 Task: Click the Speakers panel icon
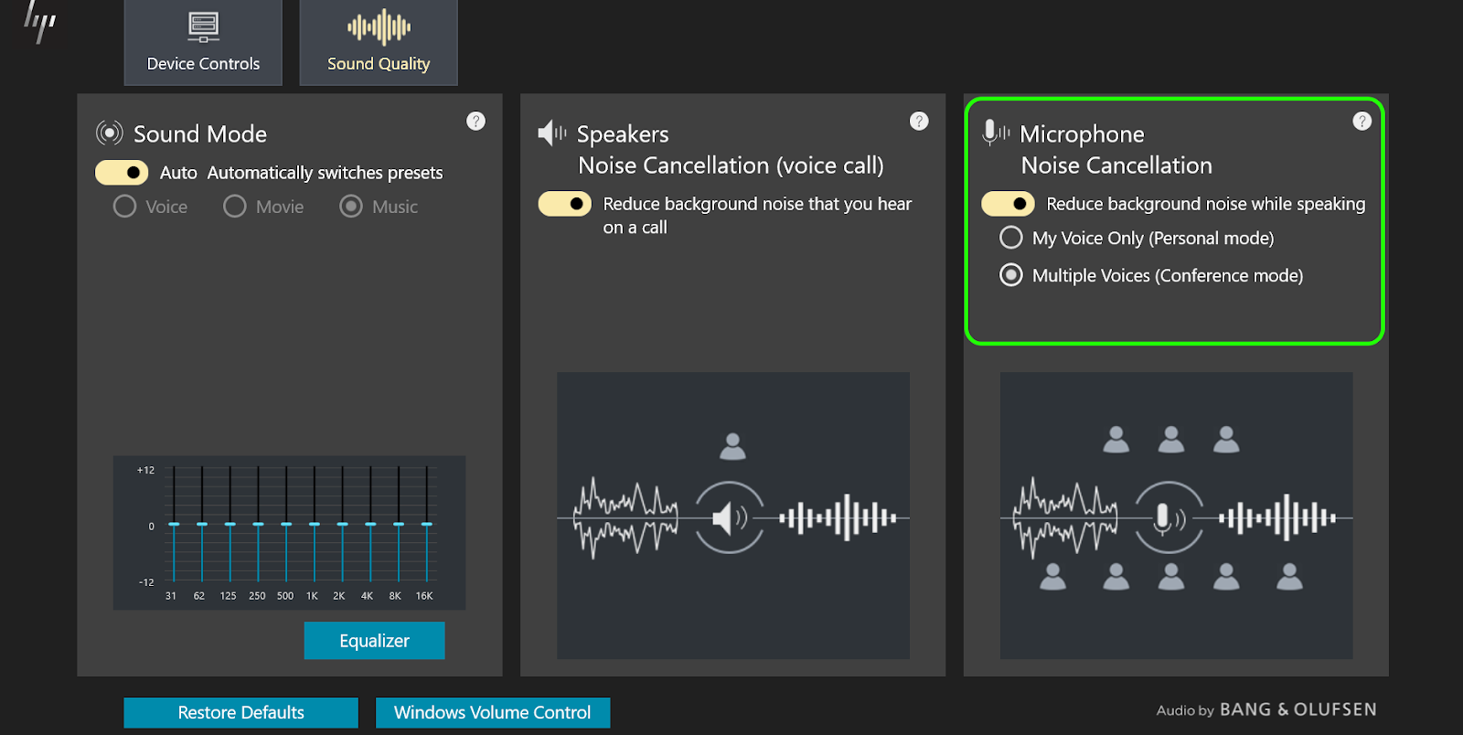click(x=551, y=133)
